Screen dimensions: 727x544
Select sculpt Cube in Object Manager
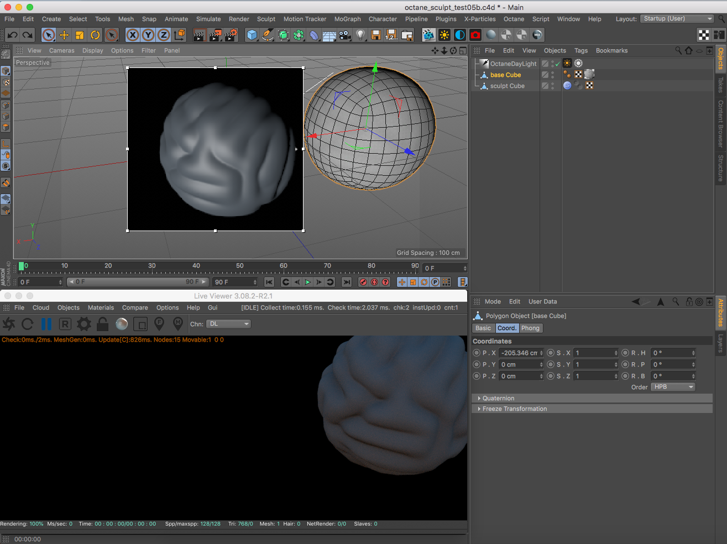[x=507, y=86]
